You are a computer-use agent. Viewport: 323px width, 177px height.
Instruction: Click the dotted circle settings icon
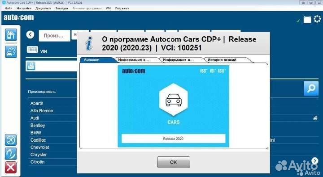(317, 19)
